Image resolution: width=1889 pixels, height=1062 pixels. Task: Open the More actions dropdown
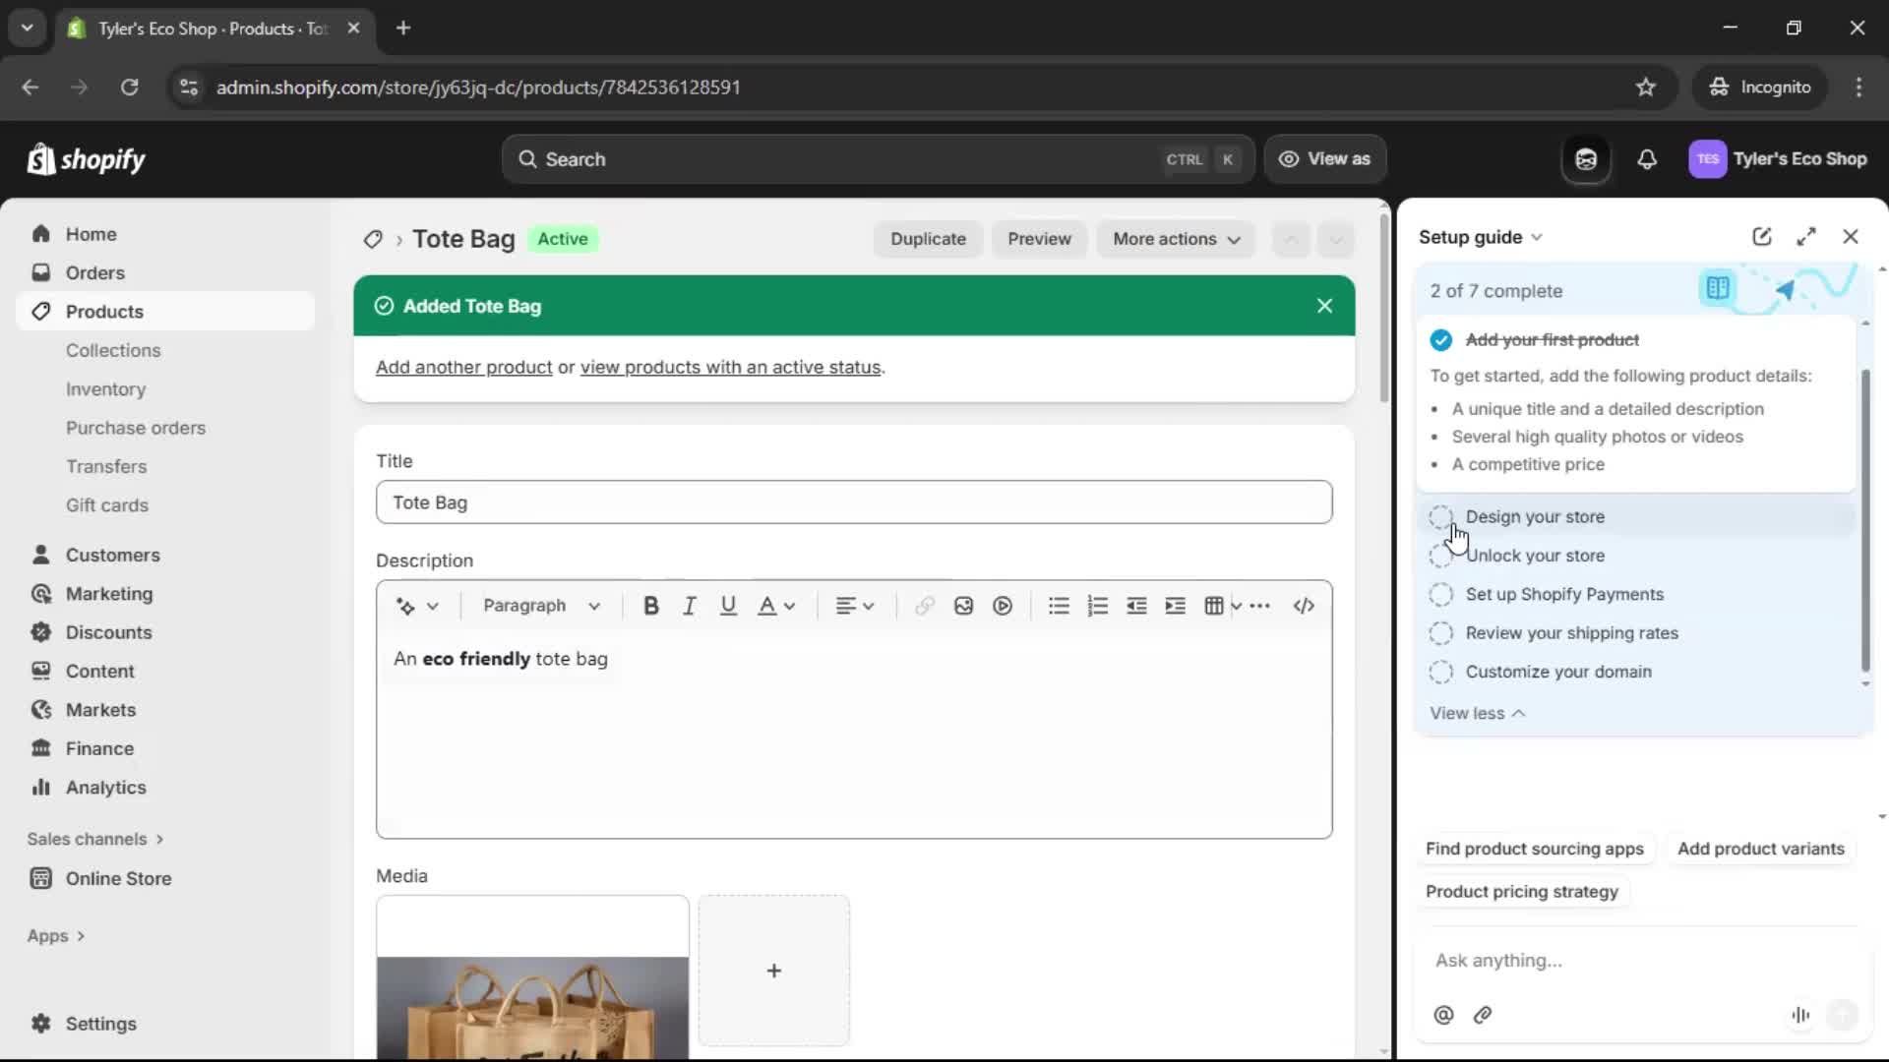(1175, 239)
